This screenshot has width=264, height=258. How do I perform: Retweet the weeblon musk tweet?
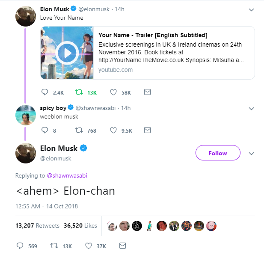coord(79,130)
